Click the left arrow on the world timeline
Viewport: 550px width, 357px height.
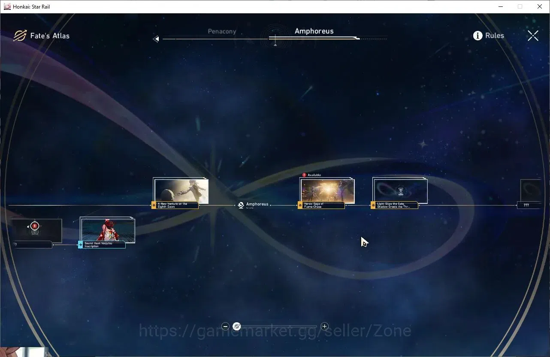click(156, 39)
